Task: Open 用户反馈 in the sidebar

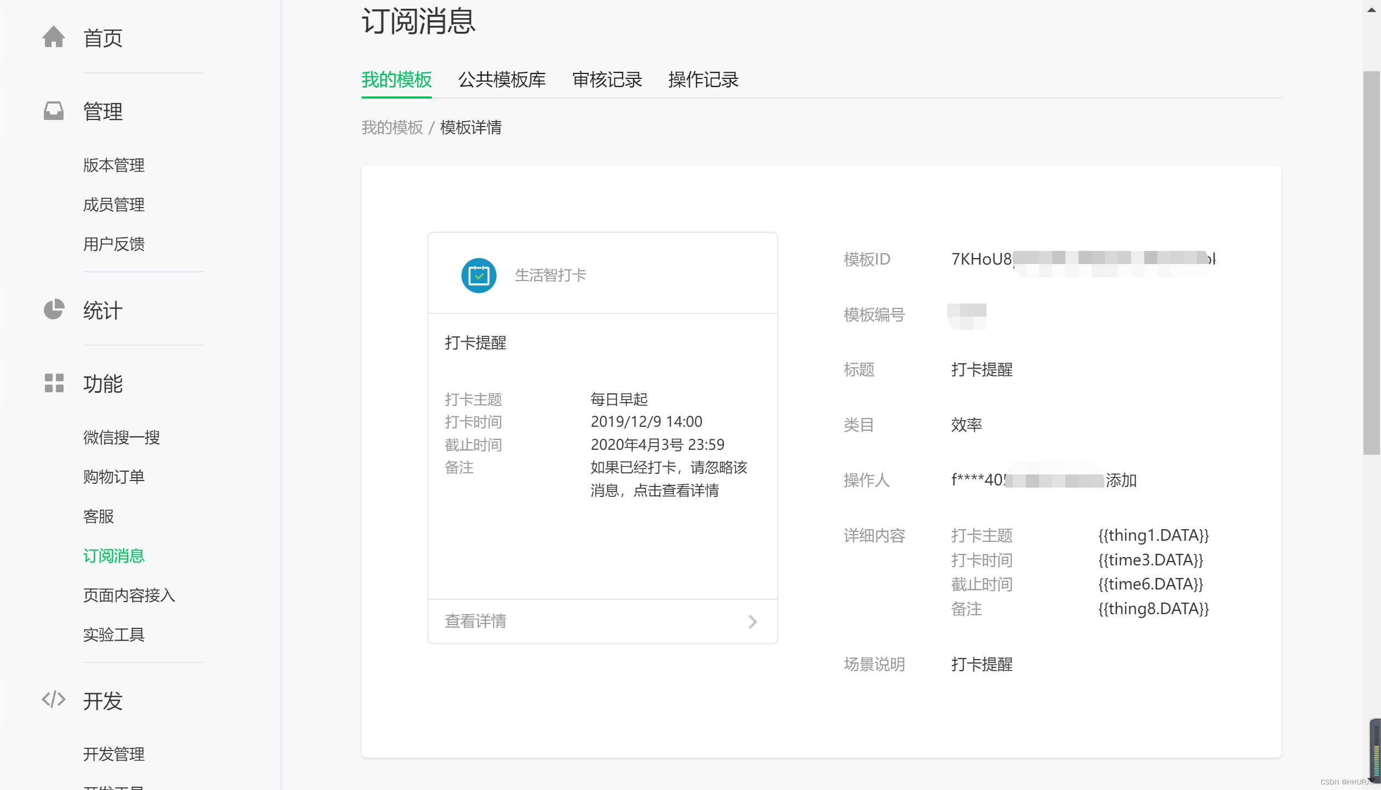Action: (x=114, y=244)
